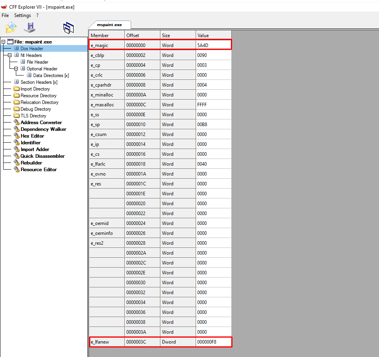Viewport: 379px width, 357px height.
Task: Click the cascading windows toolbar icon
Action: [x=69, y=28]
